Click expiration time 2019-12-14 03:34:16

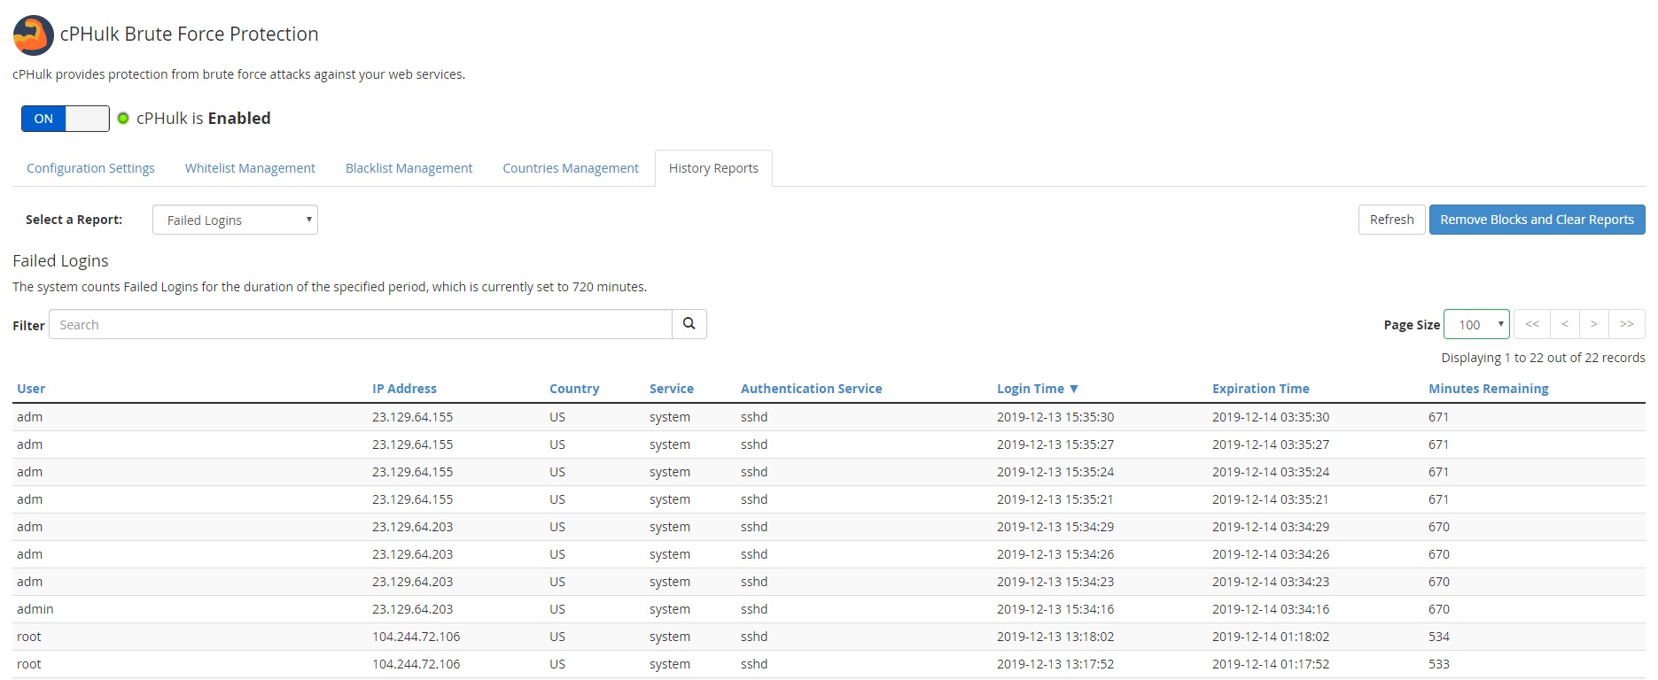tap(1271, 609)
